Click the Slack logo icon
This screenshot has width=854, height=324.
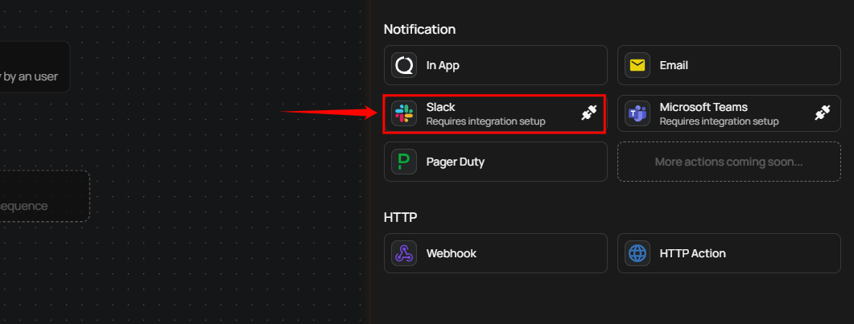pyautogui.click(x=403, y=113)
